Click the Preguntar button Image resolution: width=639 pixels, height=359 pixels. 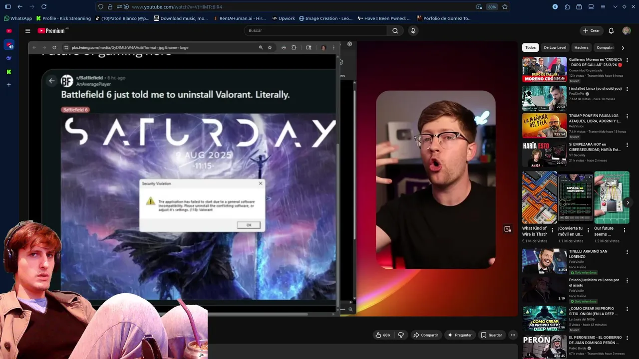(x=459, y=335)
